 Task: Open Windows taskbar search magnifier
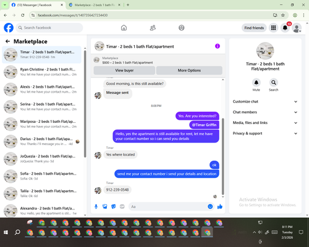click(x=17, y=232)
